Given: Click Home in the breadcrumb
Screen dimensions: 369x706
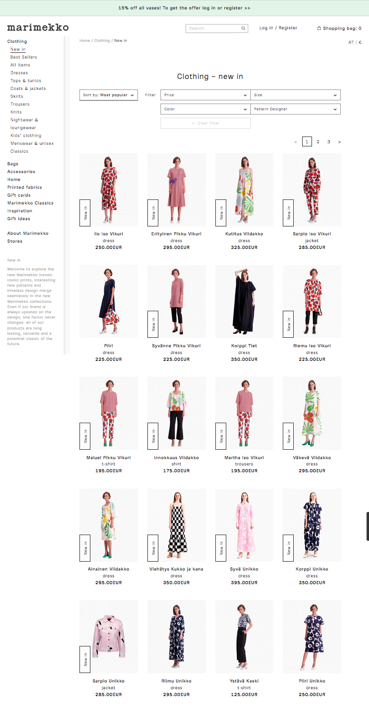Looking at the screenshot, I should (x=85, y=40).
